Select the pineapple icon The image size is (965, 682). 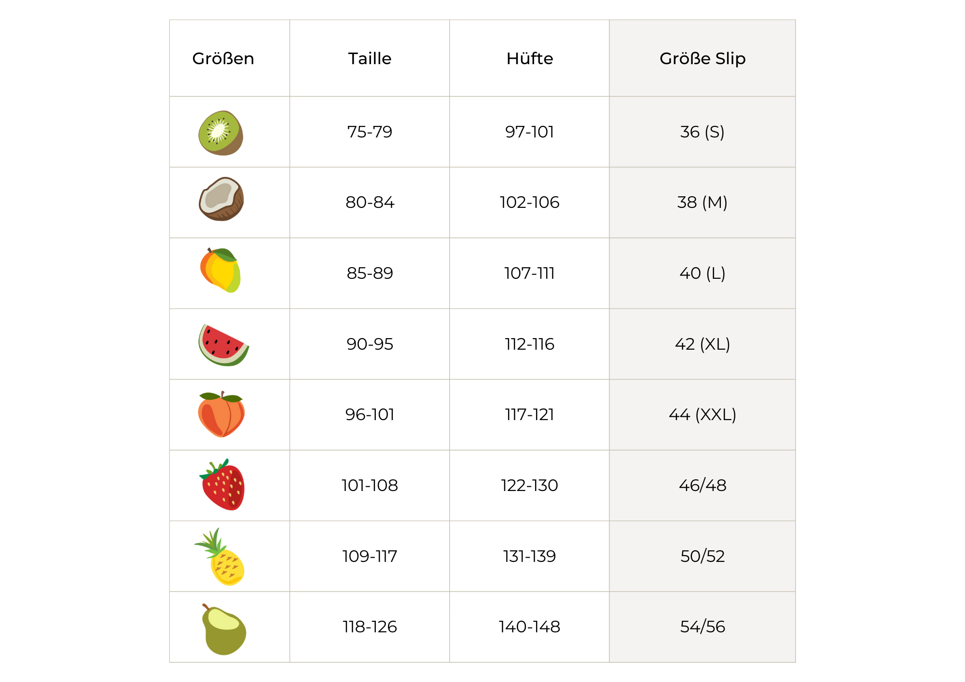(221, 557)
